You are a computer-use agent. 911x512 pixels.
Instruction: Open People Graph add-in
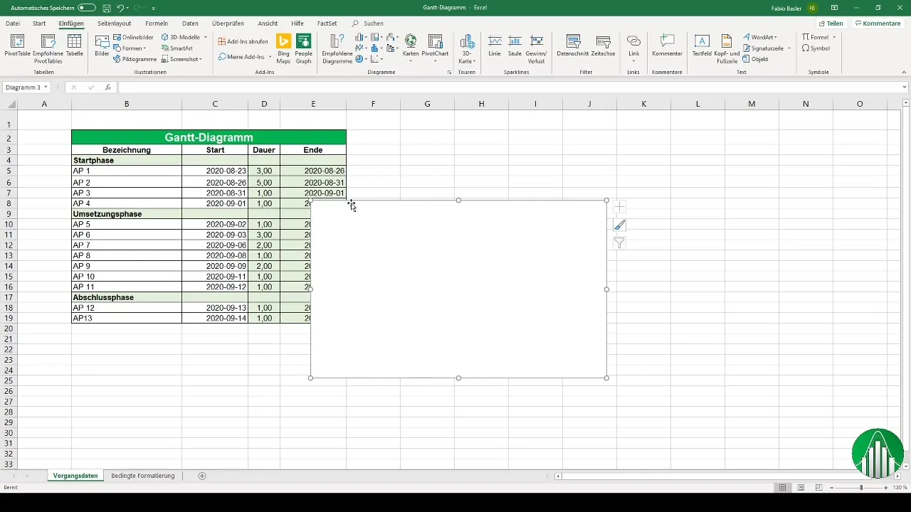304,48
